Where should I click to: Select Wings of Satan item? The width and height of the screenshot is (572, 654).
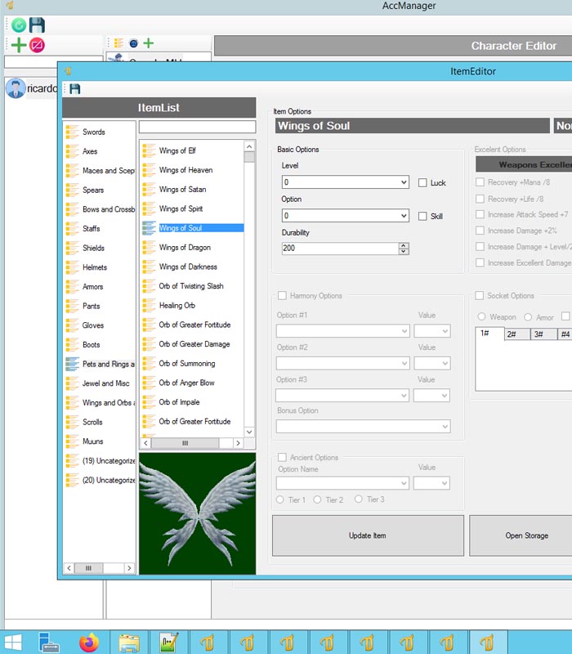(182, 190)
